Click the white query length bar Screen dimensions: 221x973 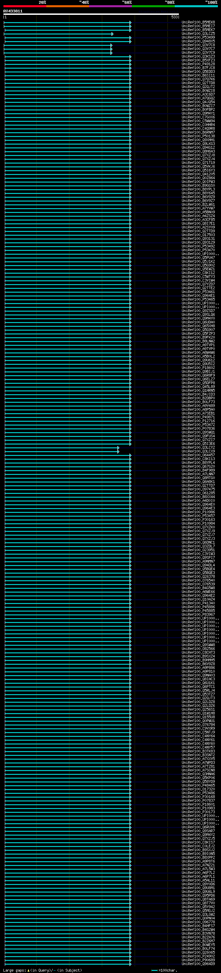coord(91,14)
